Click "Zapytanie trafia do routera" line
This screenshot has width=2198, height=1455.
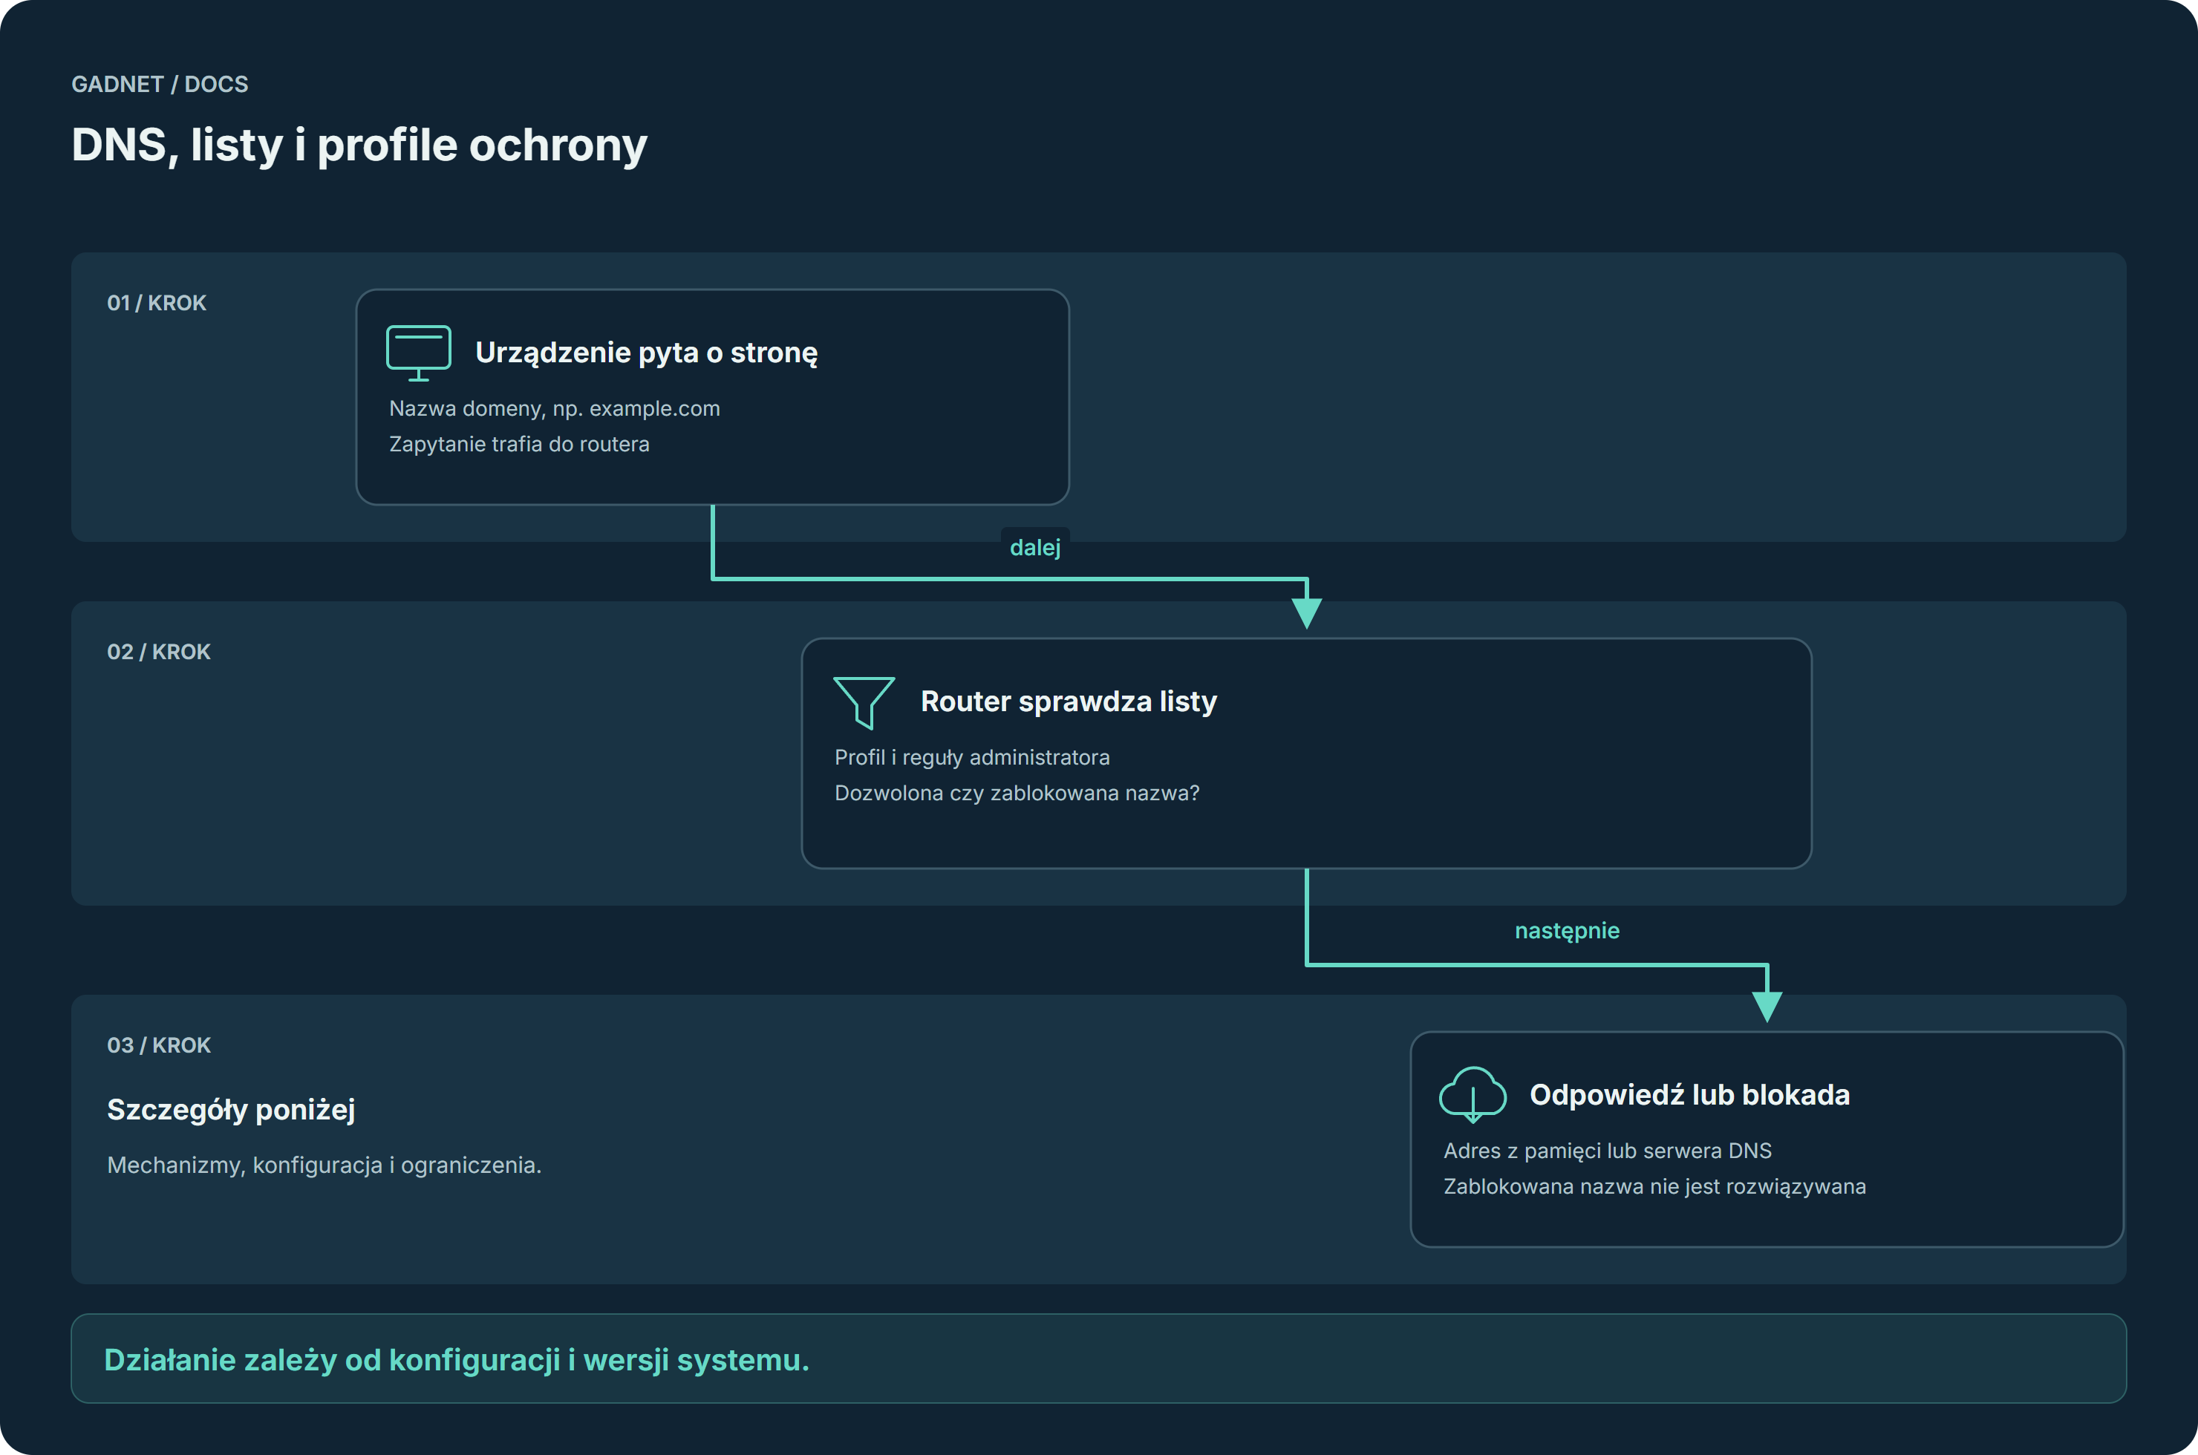[x=519, y=445]
